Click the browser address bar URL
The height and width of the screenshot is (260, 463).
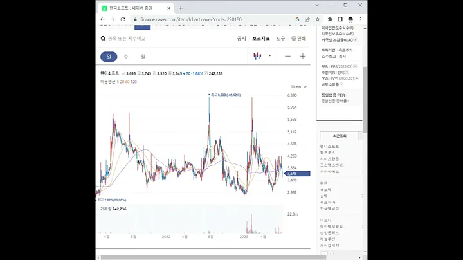coord(191,19)
